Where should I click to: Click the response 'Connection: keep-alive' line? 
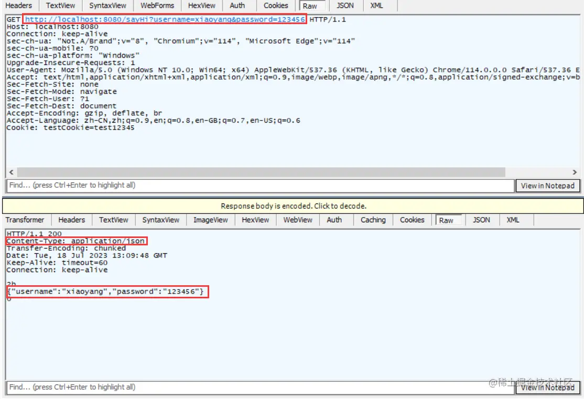coord(57,270)
